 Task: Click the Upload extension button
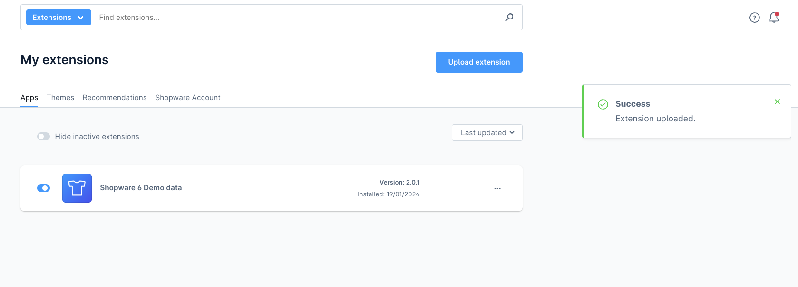(x=478, y=62)
